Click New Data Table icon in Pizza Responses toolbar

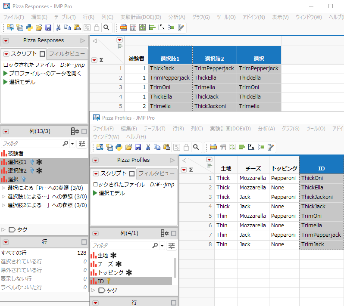(x=10, y=28)
